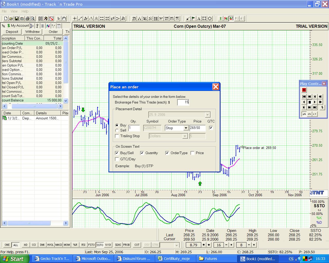Click the Save floppy disk toolbar icon
Image resolution: width=329 pixels, height=263 pixels.
tap(17, 18)
